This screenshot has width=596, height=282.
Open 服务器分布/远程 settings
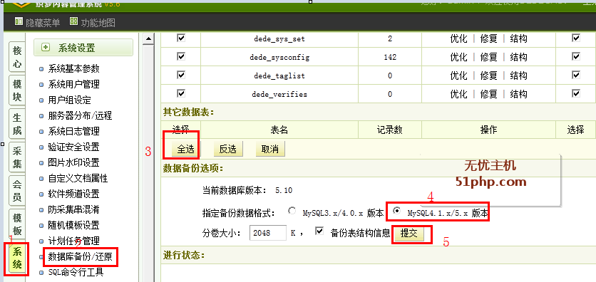pos(80,116)
